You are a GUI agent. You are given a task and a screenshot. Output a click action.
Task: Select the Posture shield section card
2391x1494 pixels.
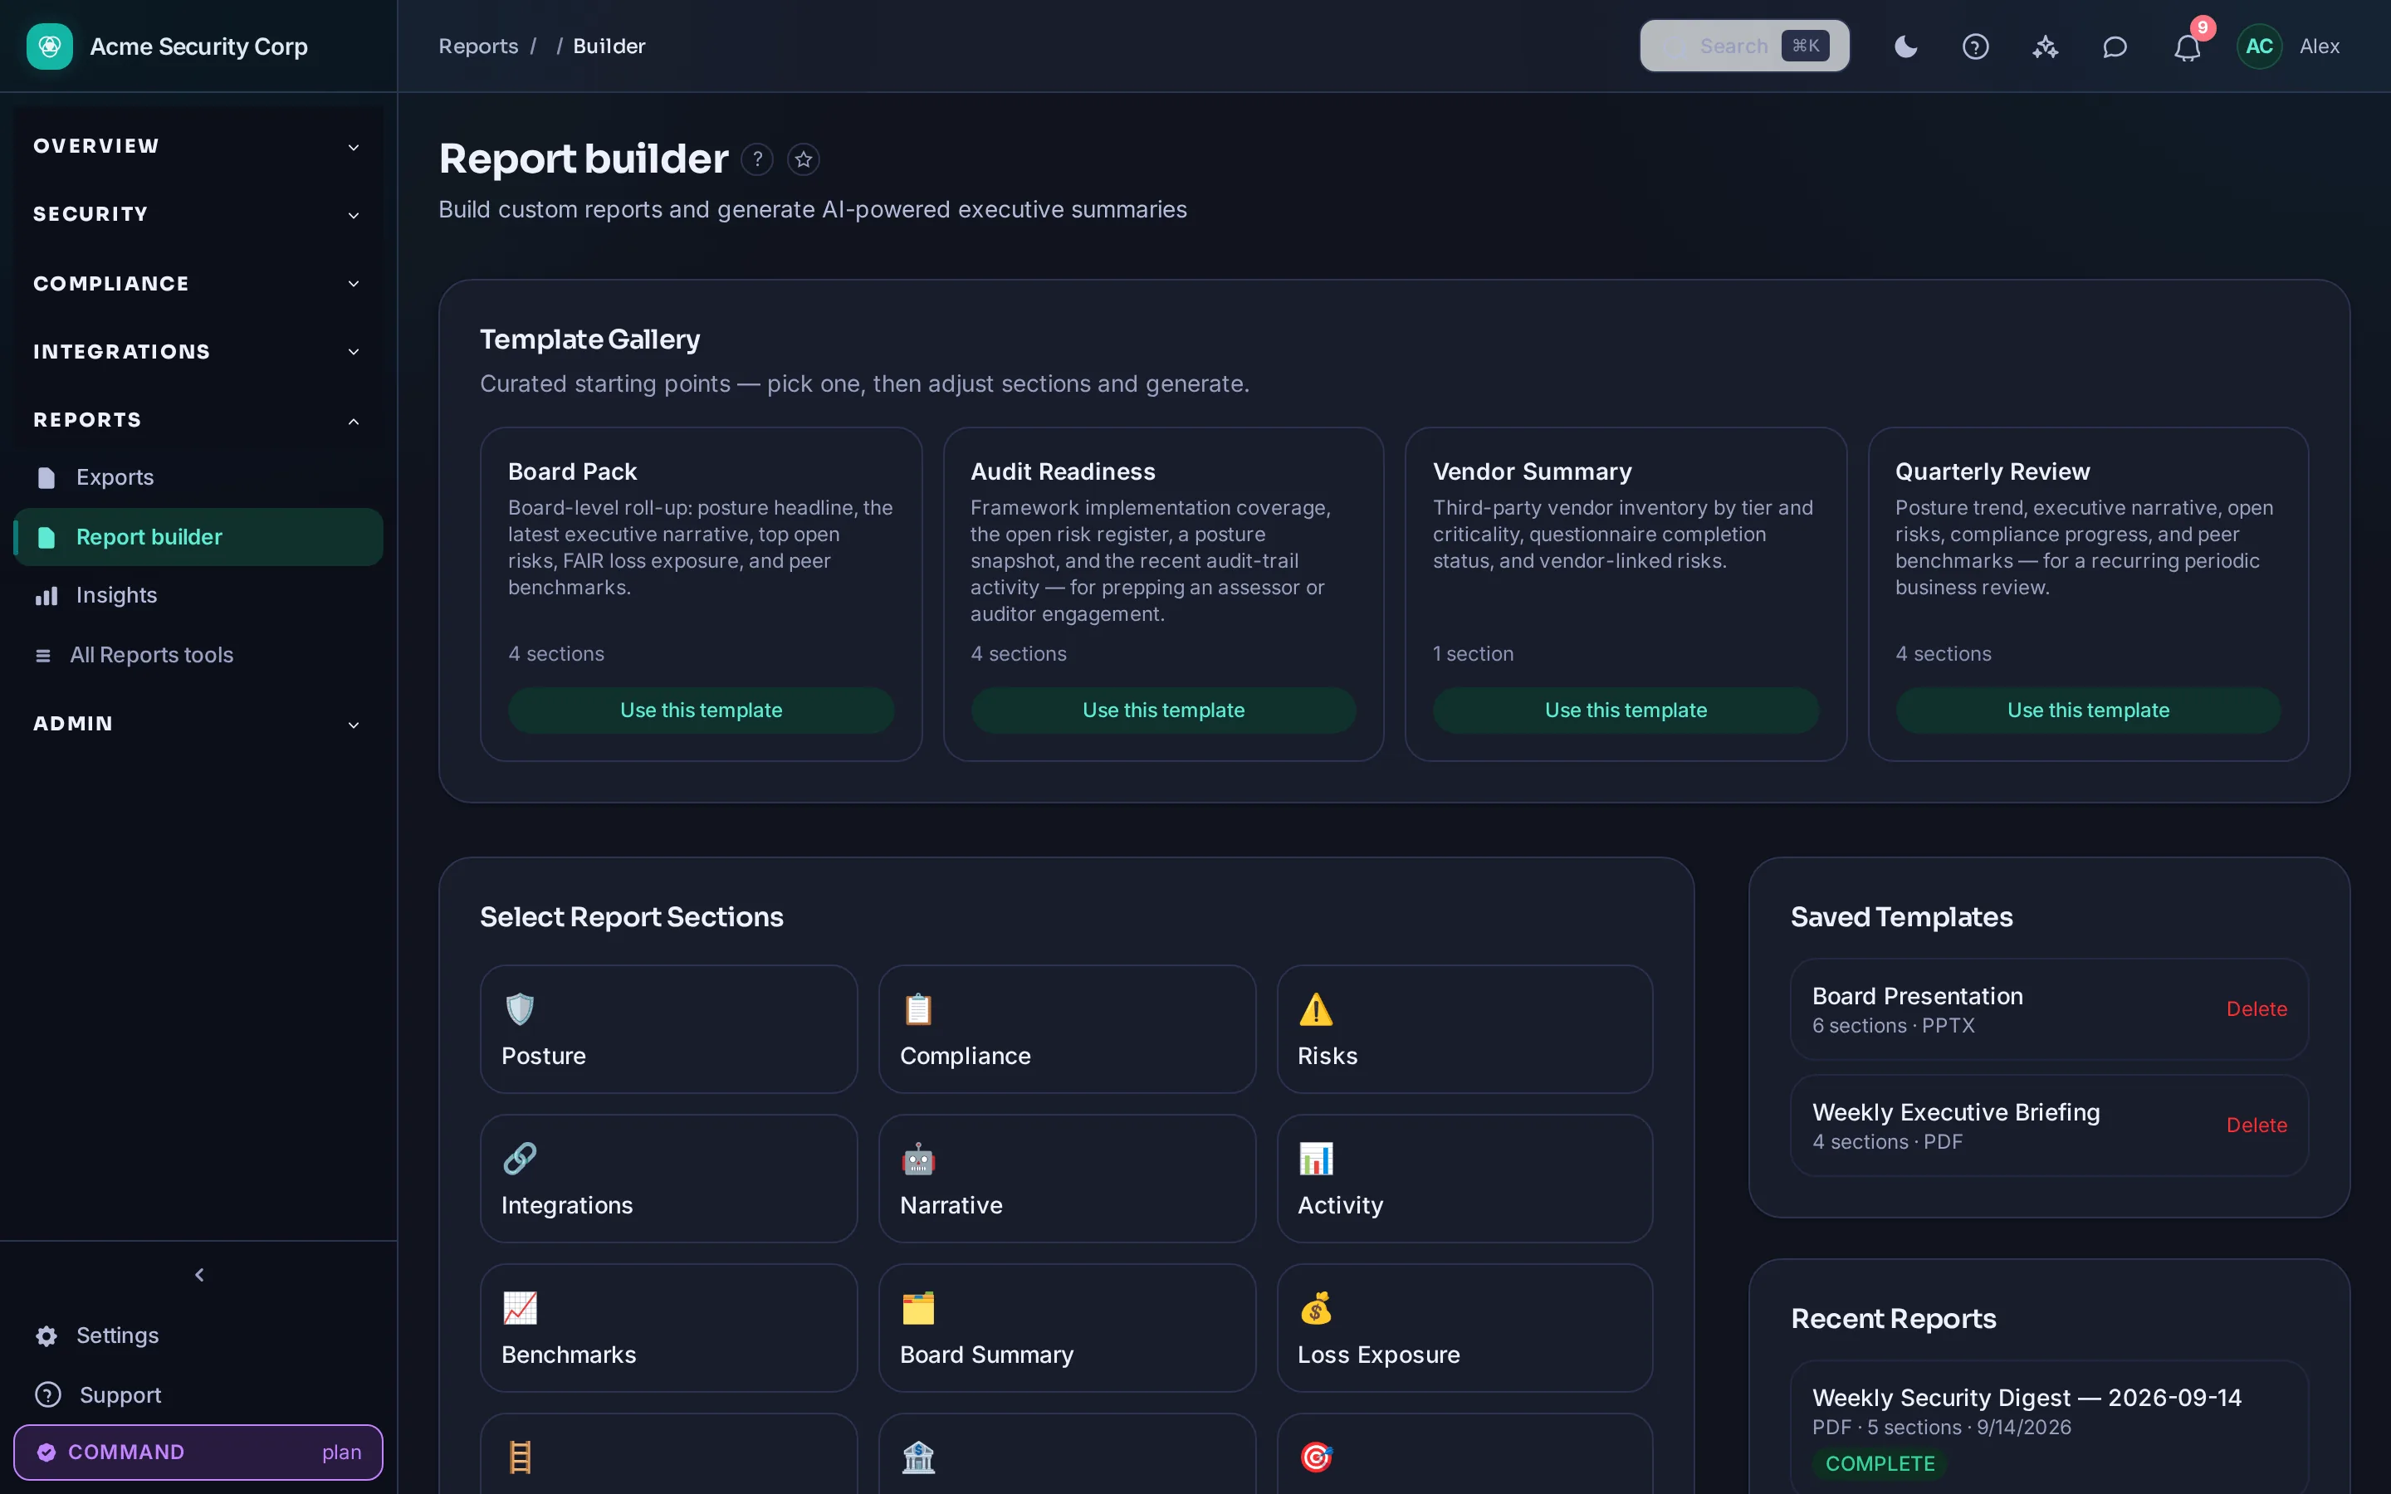point(669,1028)
